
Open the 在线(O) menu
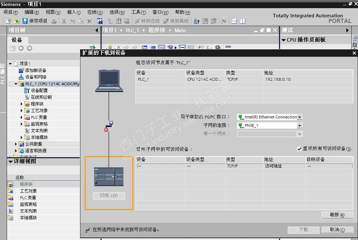(x=95, y=12)
